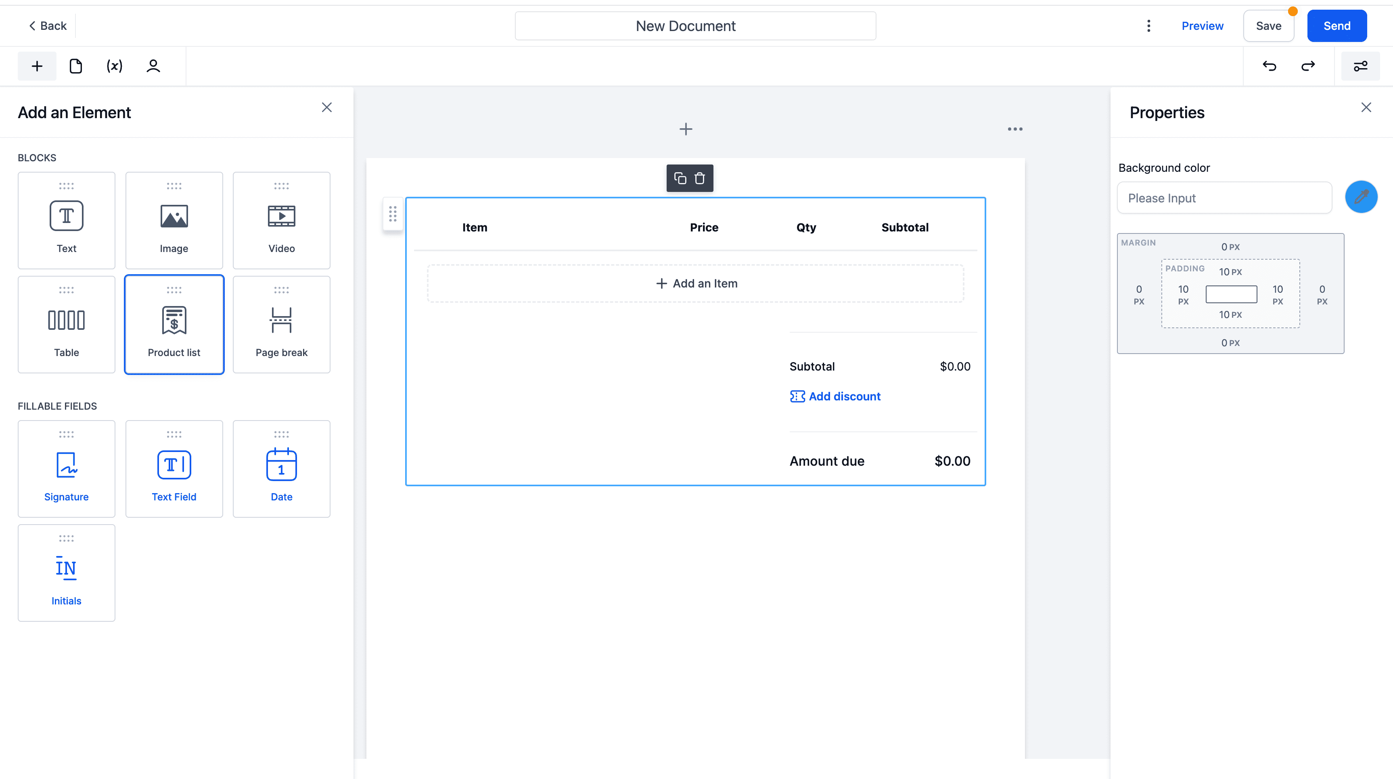Open the add element plus toolbar button

coord(37,66)
